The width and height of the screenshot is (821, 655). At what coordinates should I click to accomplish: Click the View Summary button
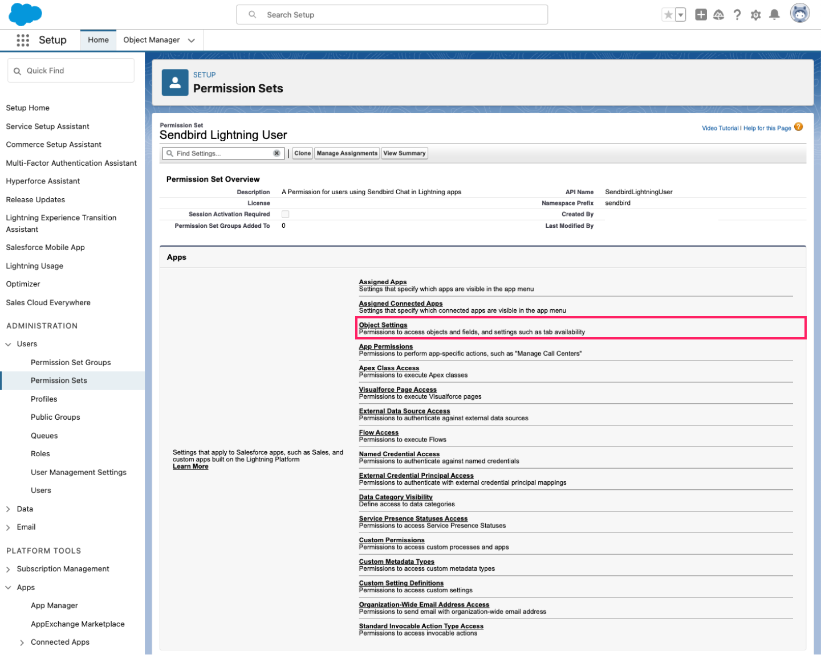tap(404, 153)
